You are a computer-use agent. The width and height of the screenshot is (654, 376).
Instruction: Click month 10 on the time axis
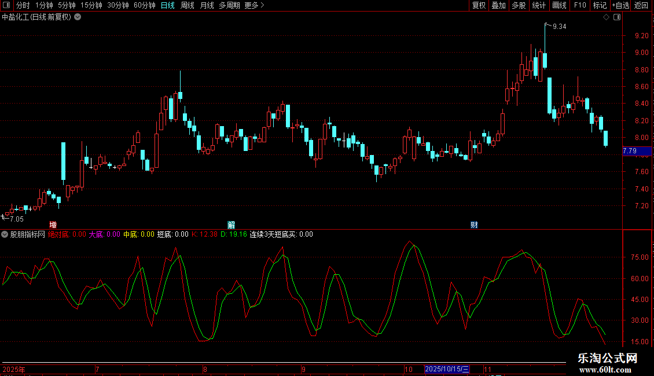tap(409, 369)
